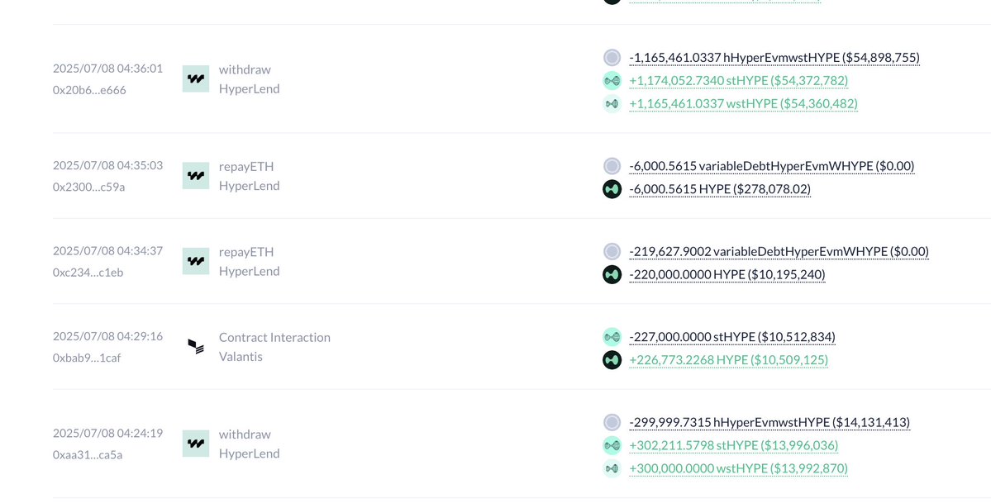The height and width of the screenshot is (503, 991).
Task: Click 'Contract Interaction' label
Action: point(274,338)
